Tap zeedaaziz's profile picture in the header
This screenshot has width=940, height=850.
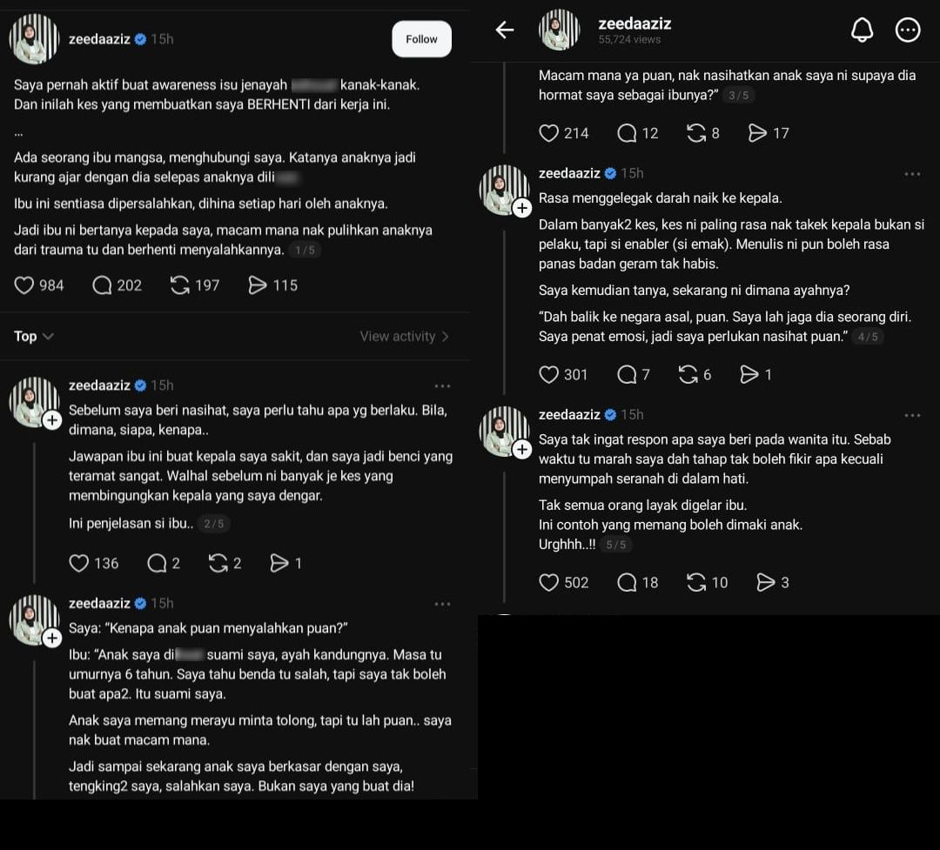tap(559, 30)
